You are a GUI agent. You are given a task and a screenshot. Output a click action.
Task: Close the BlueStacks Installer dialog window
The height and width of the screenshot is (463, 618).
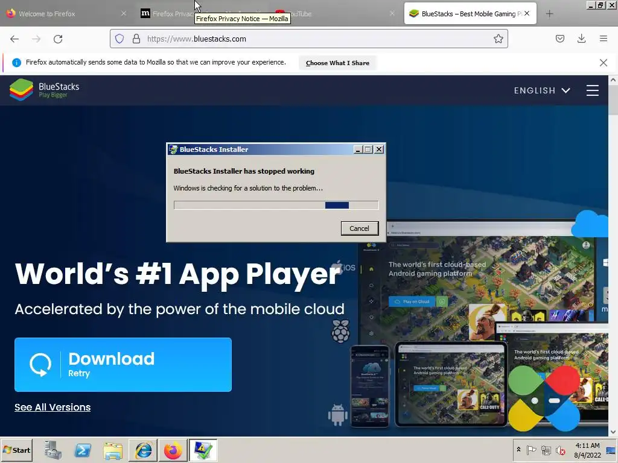[x=379, y=150]
